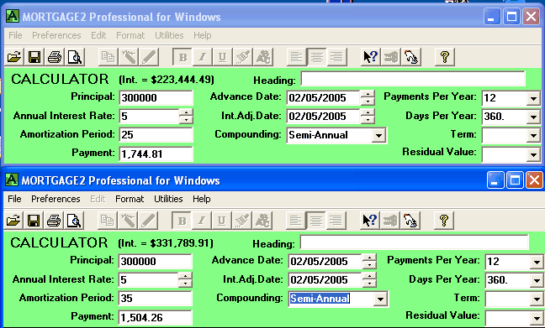Expand Compounding dropdown in lower calculator

click(380, 299)
